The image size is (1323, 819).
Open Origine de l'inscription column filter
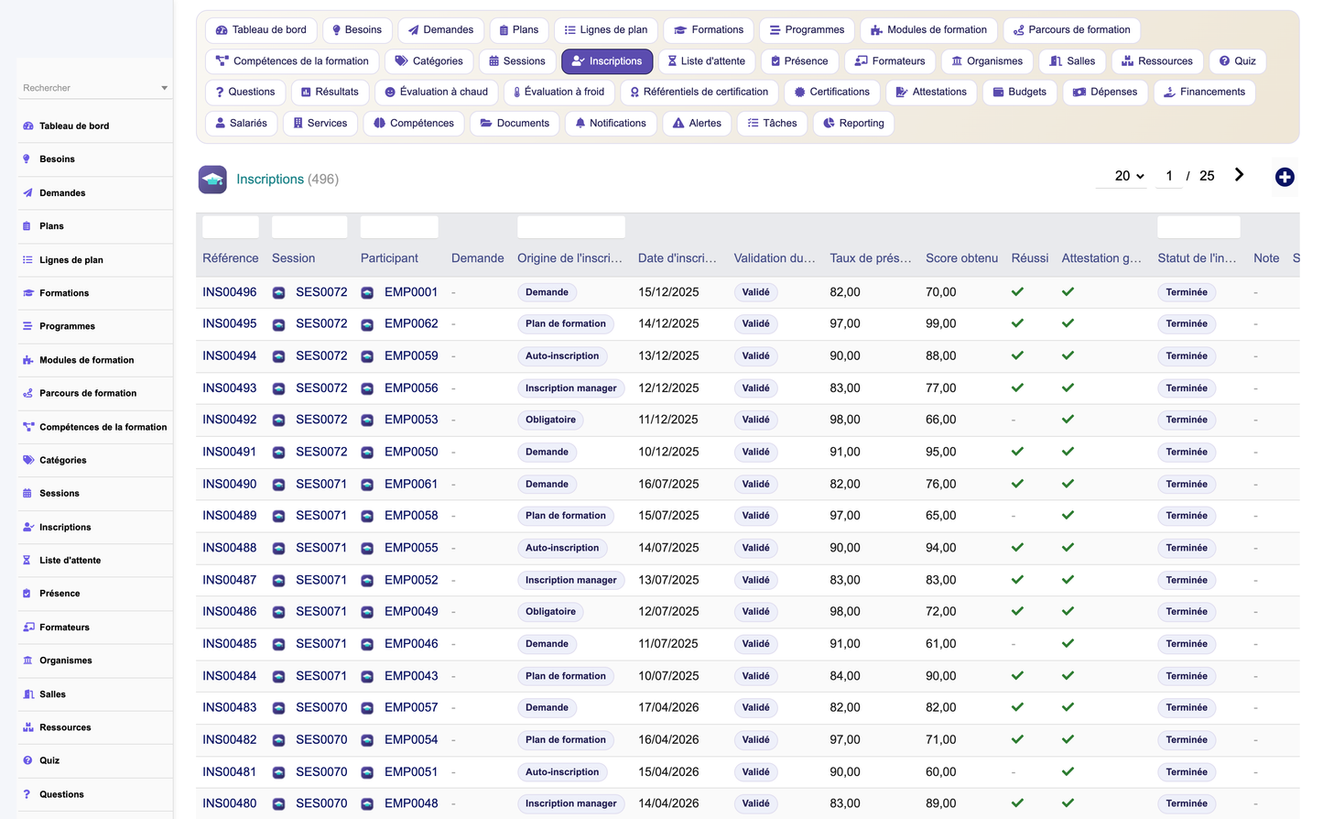pos(571,227)
